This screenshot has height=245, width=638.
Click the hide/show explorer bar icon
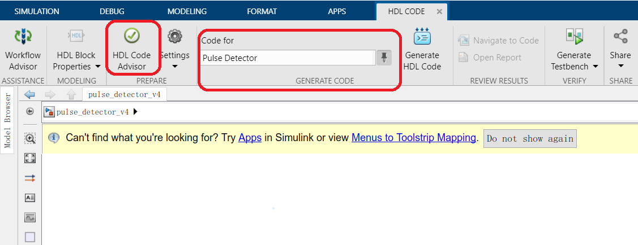pos(29,111)
